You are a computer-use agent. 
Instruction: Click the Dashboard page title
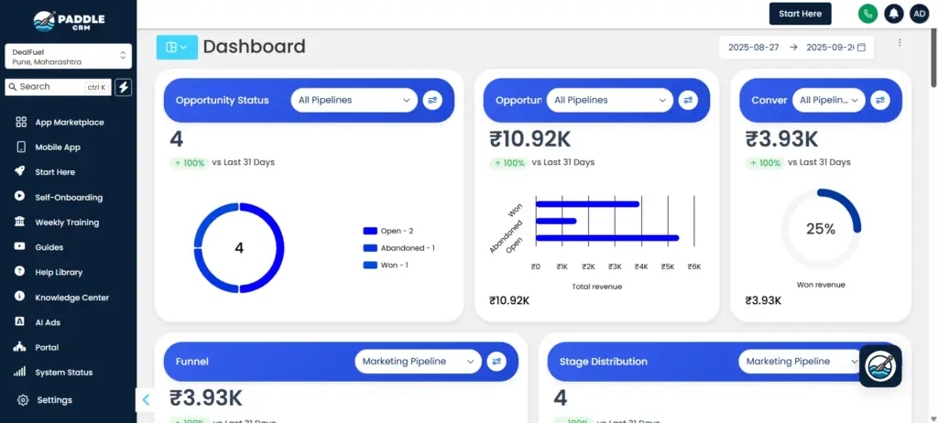[x=255, y=47]
